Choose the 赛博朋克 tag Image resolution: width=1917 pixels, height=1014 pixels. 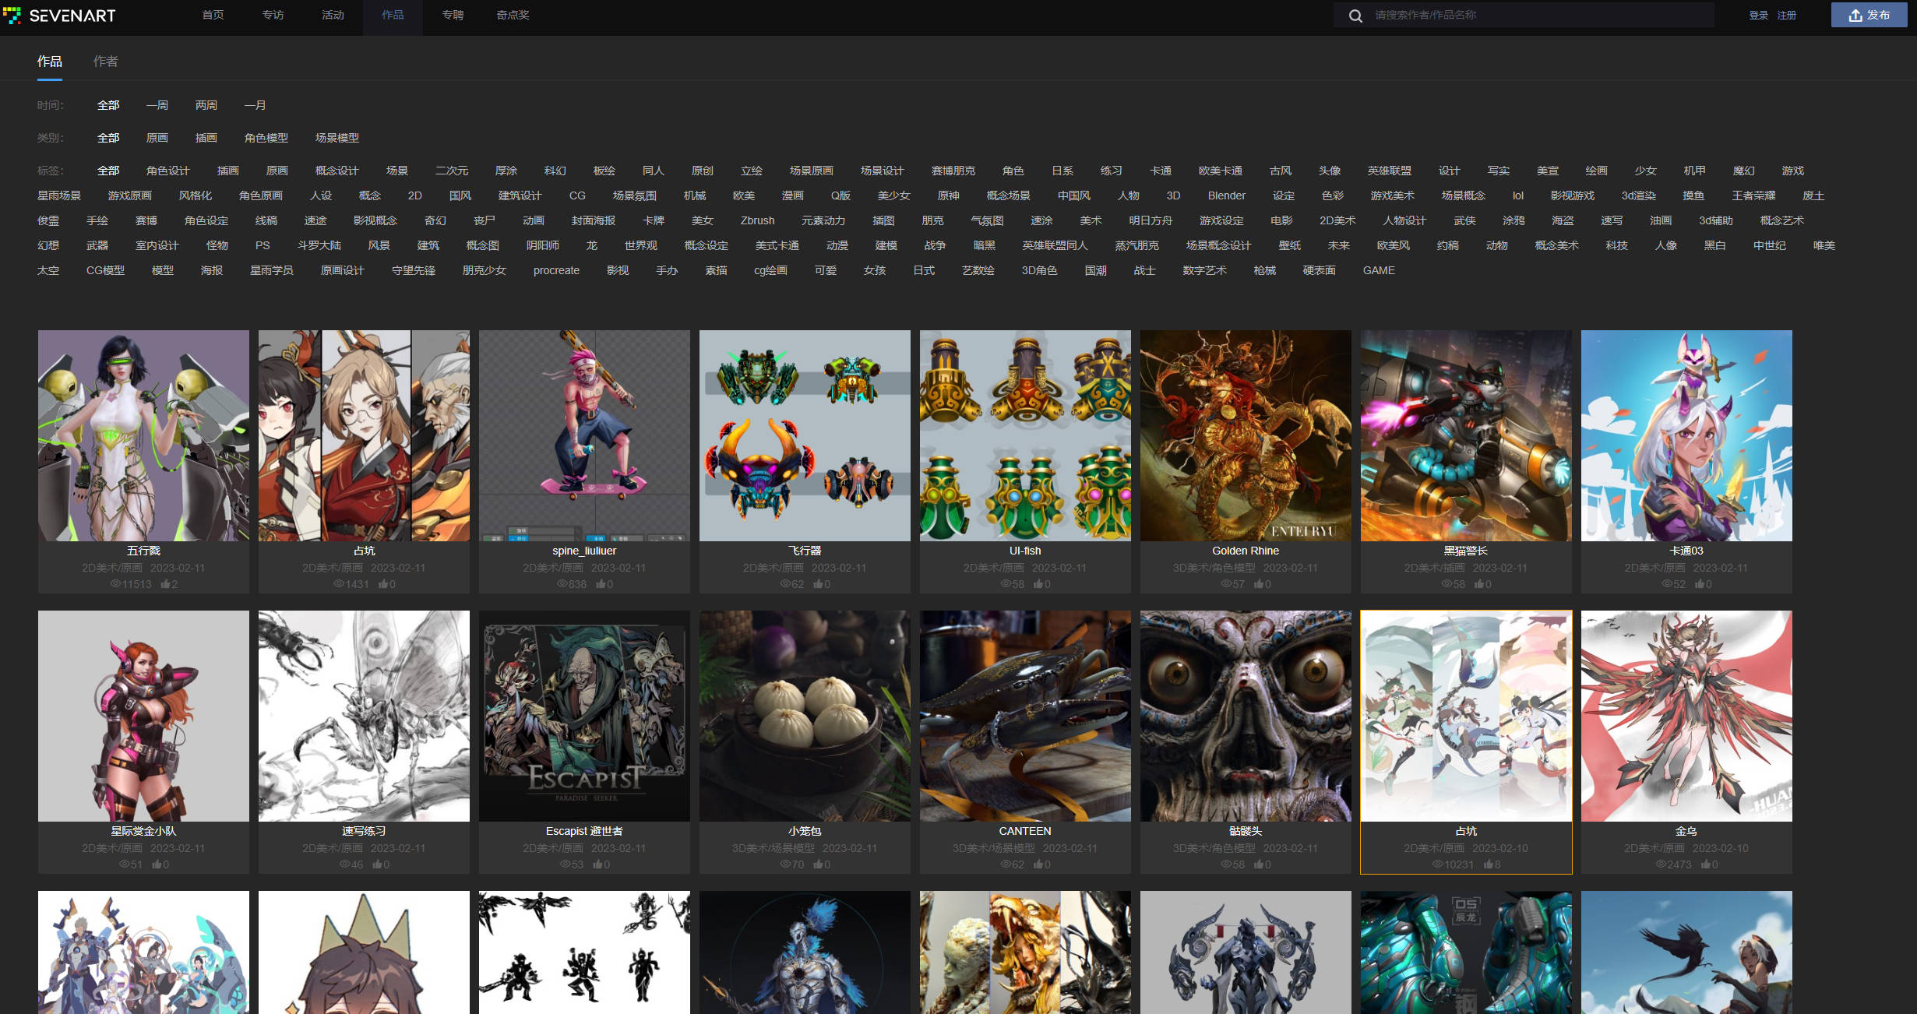[953, 171]
